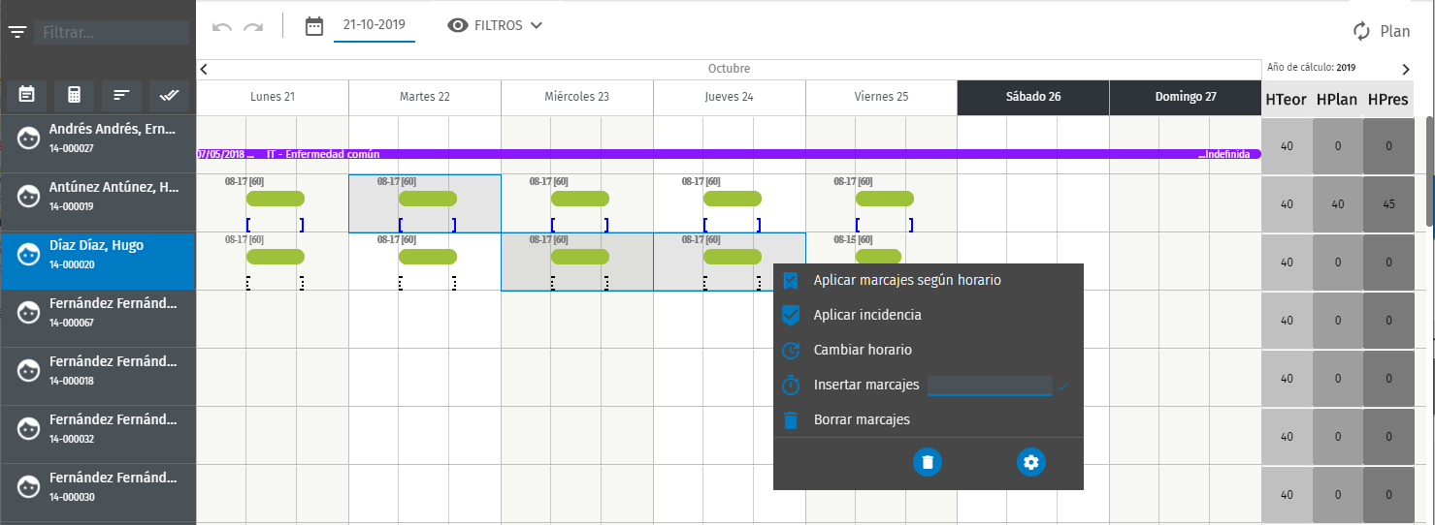
Task: Choose Cambiar horario from context menu
Action: pyautogui.click(x=863, y=350)
